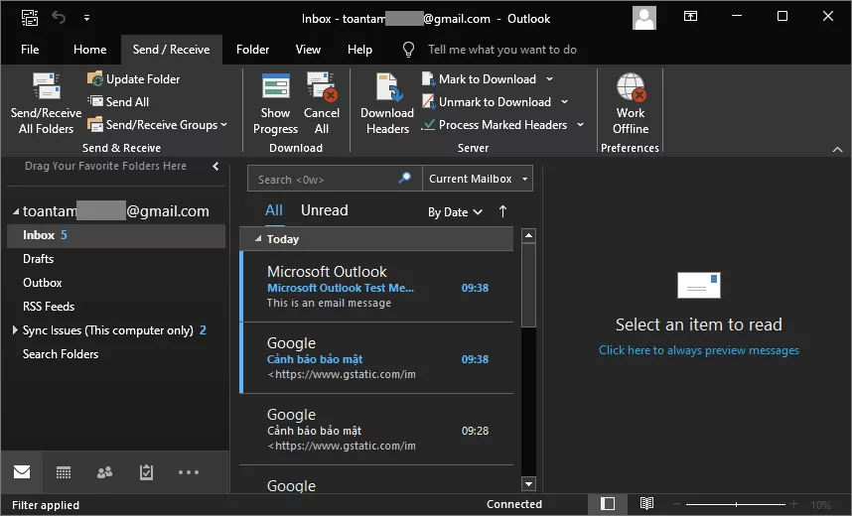This screenshot has width=852, height=516.
Task: Select the Send / Receive tab
Action: coord(171,50)
